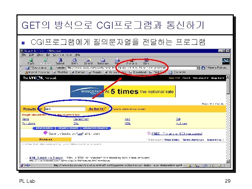
Task: Reload the current page
Action: 60,61
